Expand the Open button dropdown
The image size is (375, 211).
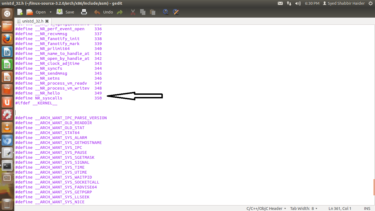(51, 12)
